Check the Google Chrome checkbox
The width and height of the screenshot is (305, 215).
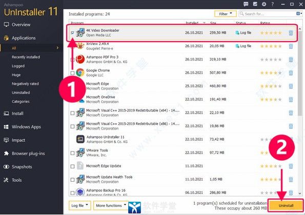[72, 73]
